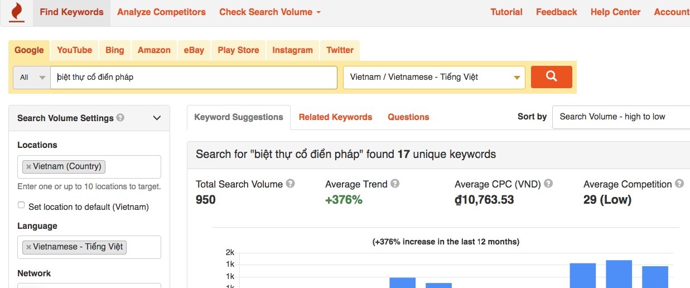Open the Help Center link
Image resolution: width=690 pixels, height=288 pixels.
(615, 12)
